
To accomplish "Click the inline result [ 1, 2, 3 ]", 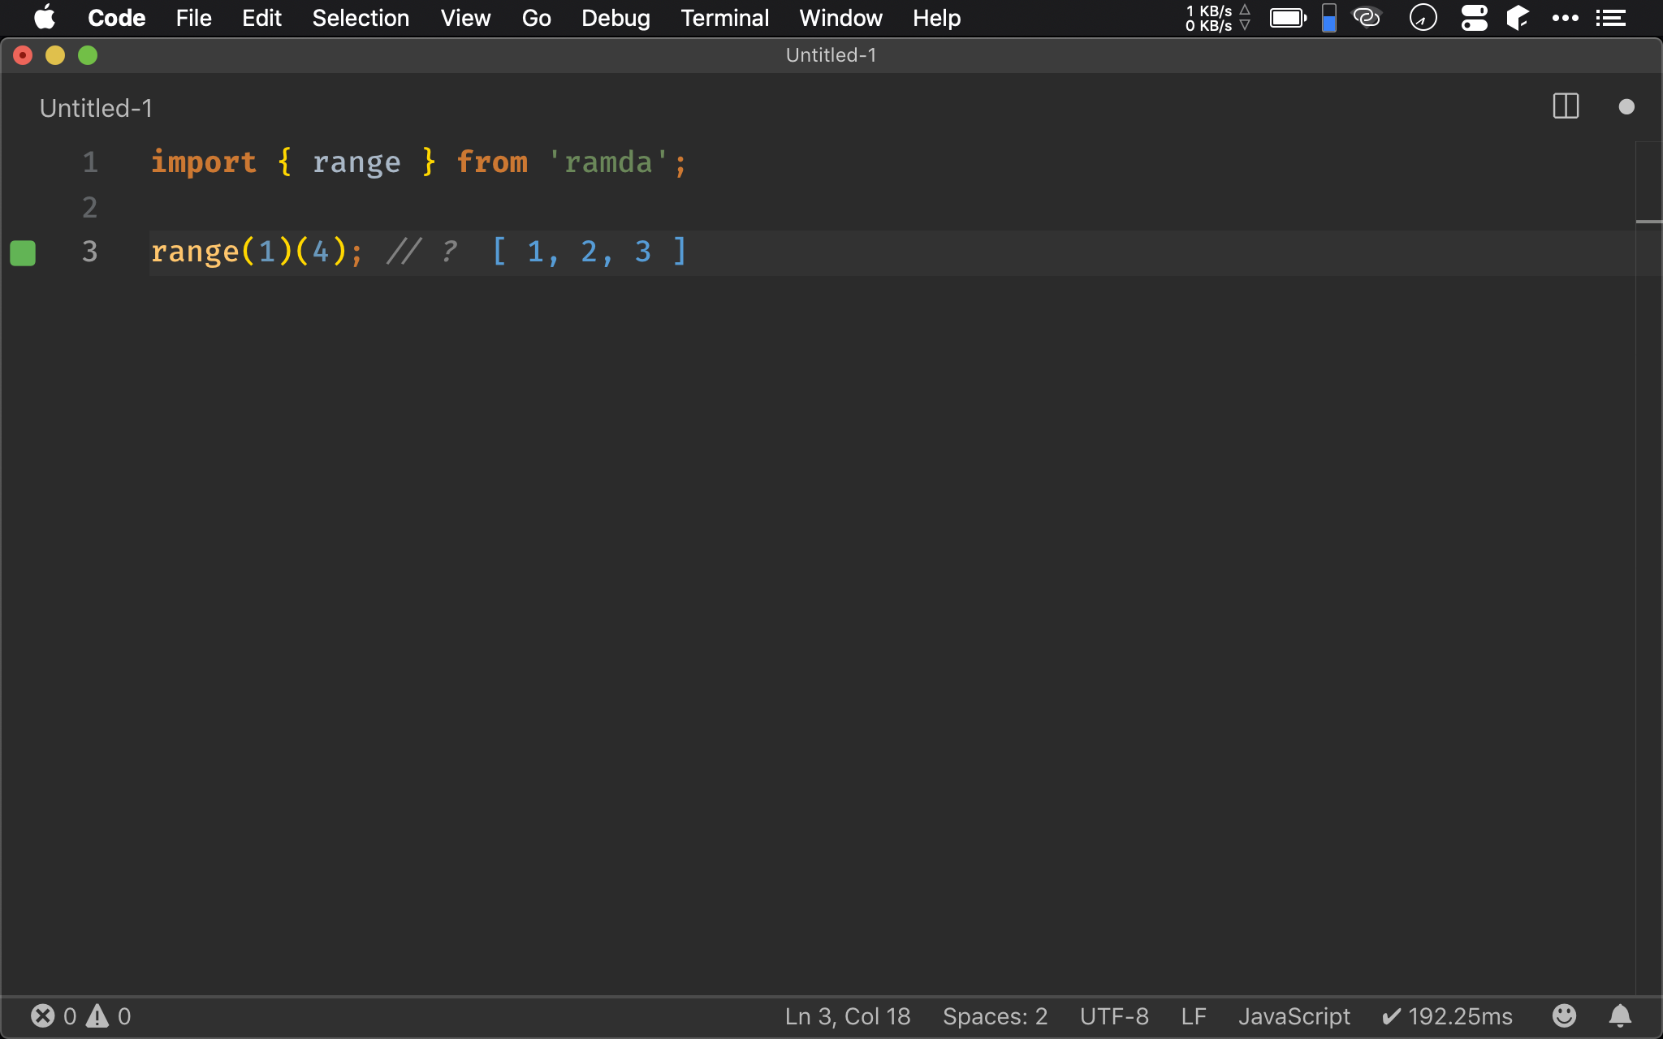I will click(590, 252).
